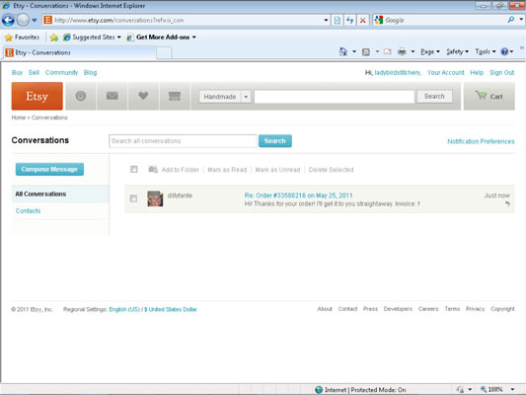Select All Conversations in sidebar
The width and height of the screenshot is (526, 395).
[x=40, y=194]
